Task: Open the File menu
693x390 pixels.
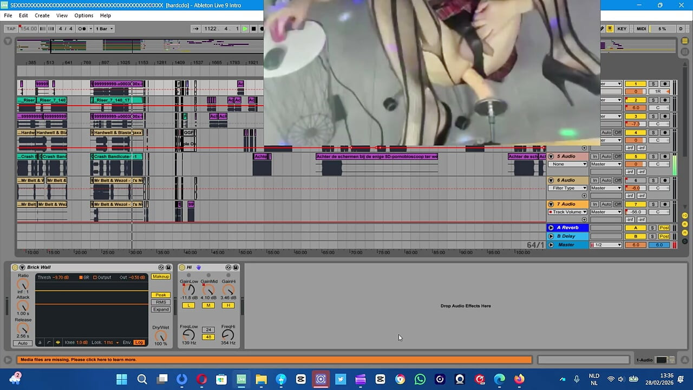Action: click(x=8, y=15)
